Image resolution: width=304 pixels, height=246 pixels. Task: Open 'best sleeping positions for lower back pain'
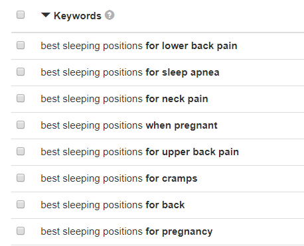point(139,46)
